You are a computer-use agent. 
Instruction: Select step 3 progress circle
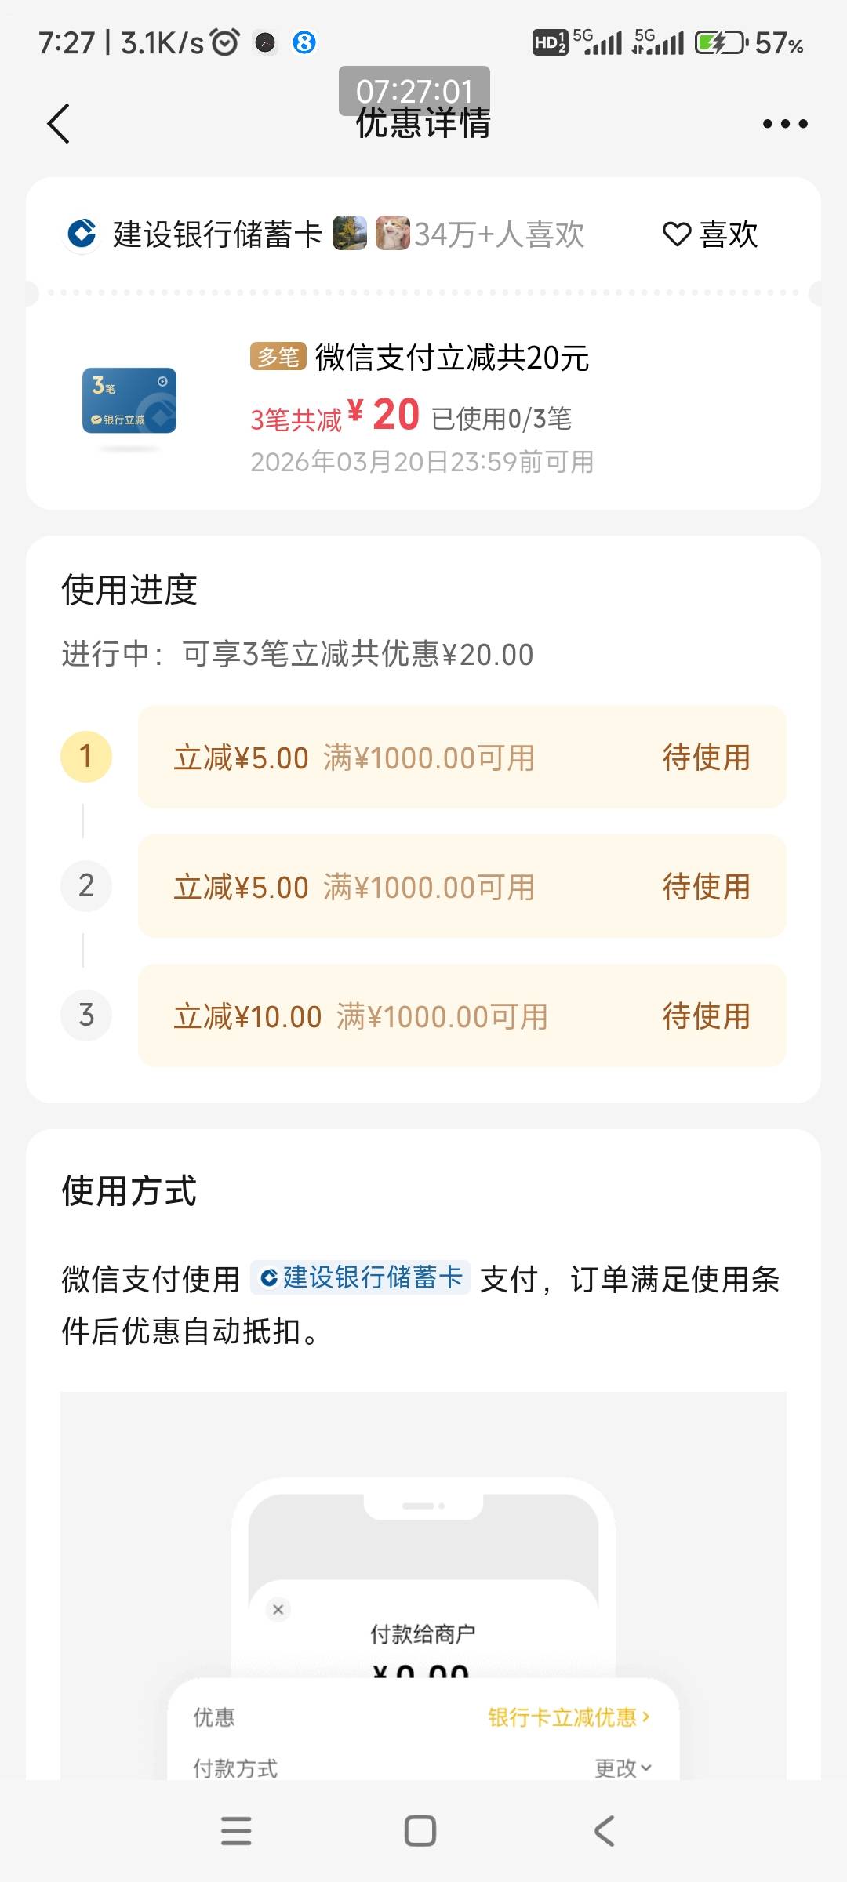point(86,1015)
